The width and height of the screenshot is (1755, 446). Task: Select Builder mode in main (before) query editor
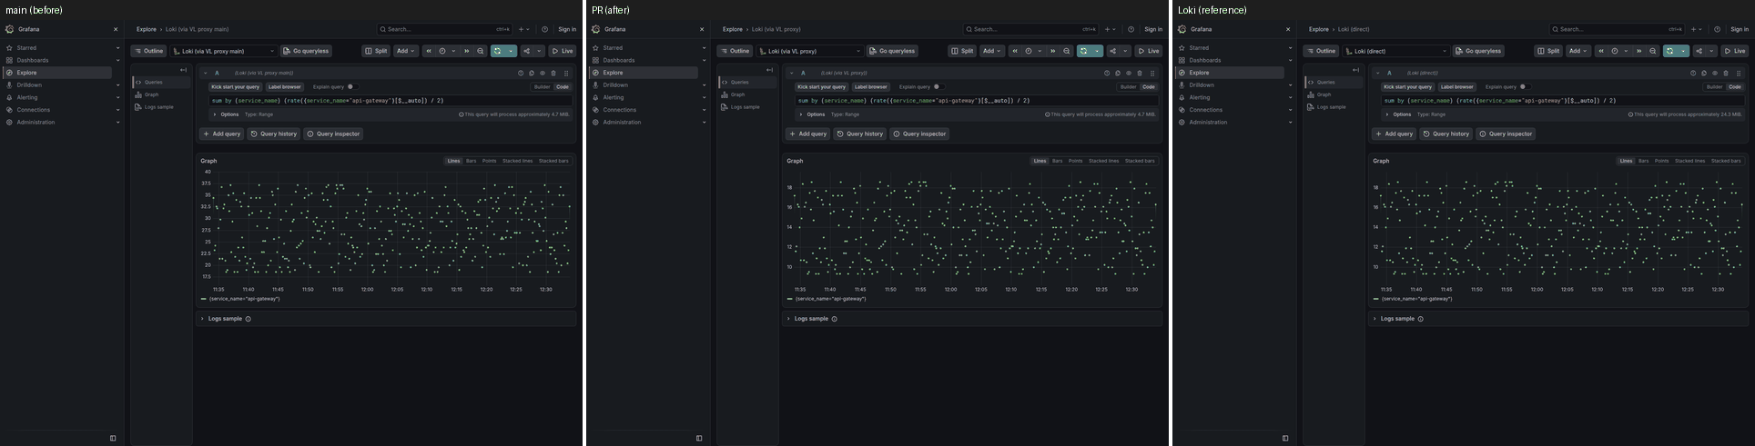[542, 87]
